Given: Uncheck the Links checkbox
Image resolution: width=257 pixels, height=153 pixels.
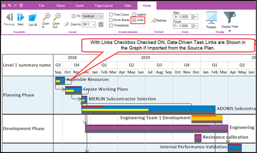Looking at the screenshot, I should (134, 20).
